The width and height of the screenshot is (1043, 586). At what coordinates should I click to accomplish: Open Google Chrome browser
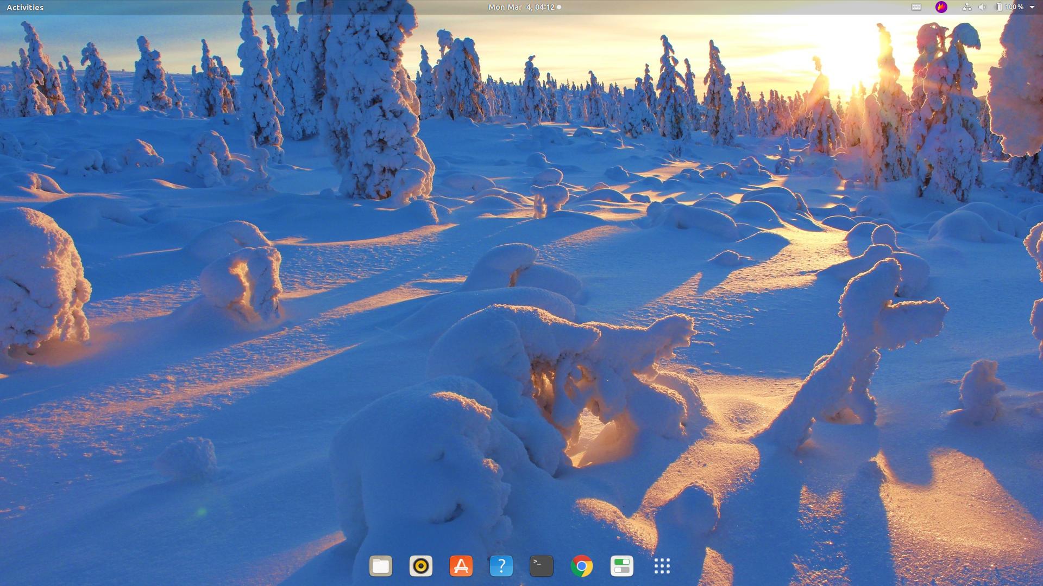click(581, 565)
